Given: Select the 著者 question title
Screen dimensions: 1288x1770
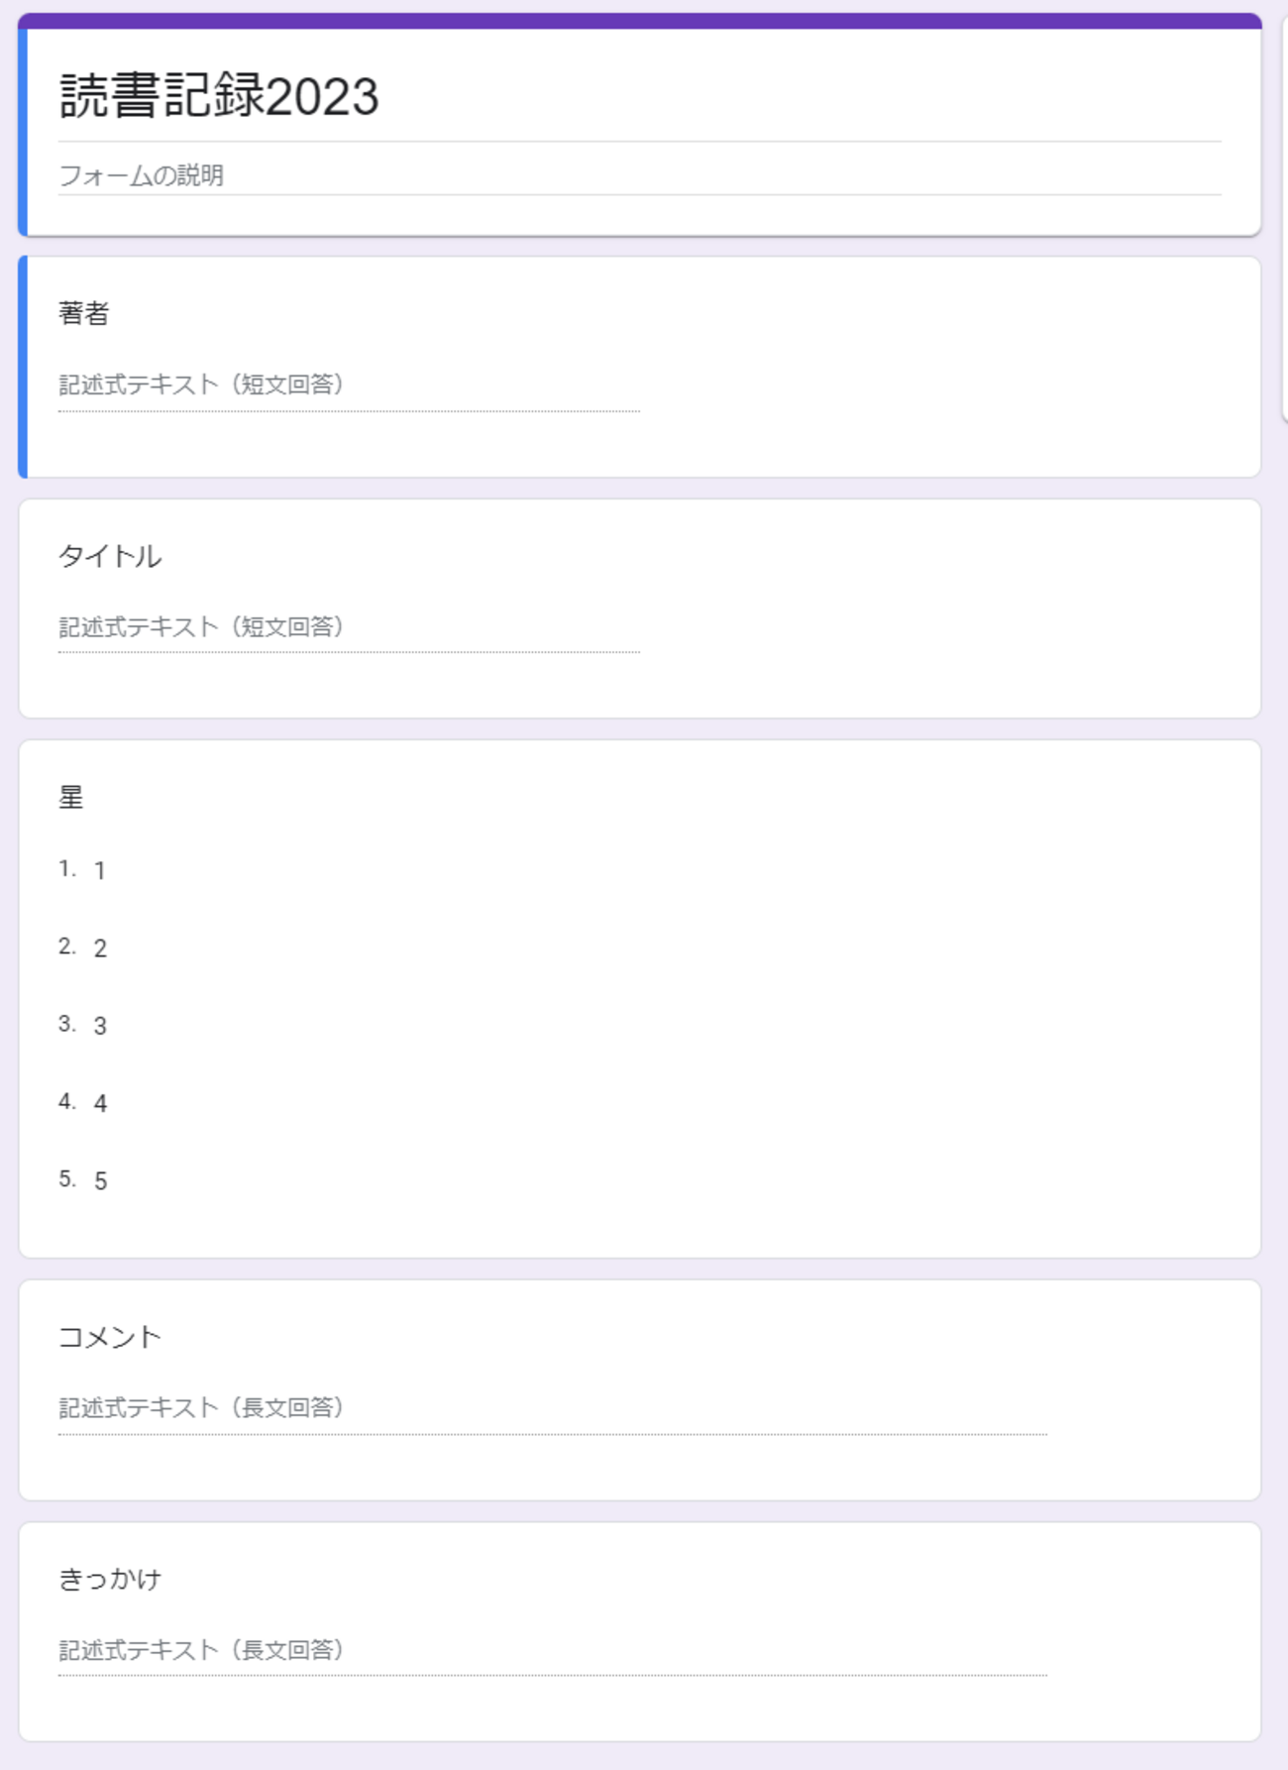Looking at the screenshot, I should (84, 314).
